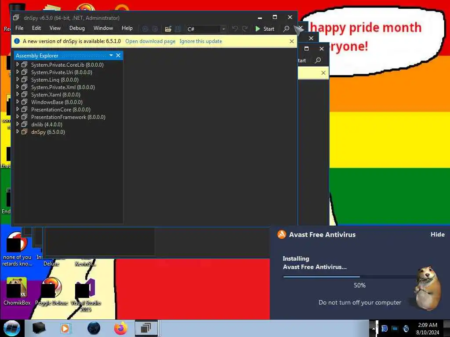450x337 pixels.
Task: Expand System.Xaml tree node
Action: coord(18,94)
